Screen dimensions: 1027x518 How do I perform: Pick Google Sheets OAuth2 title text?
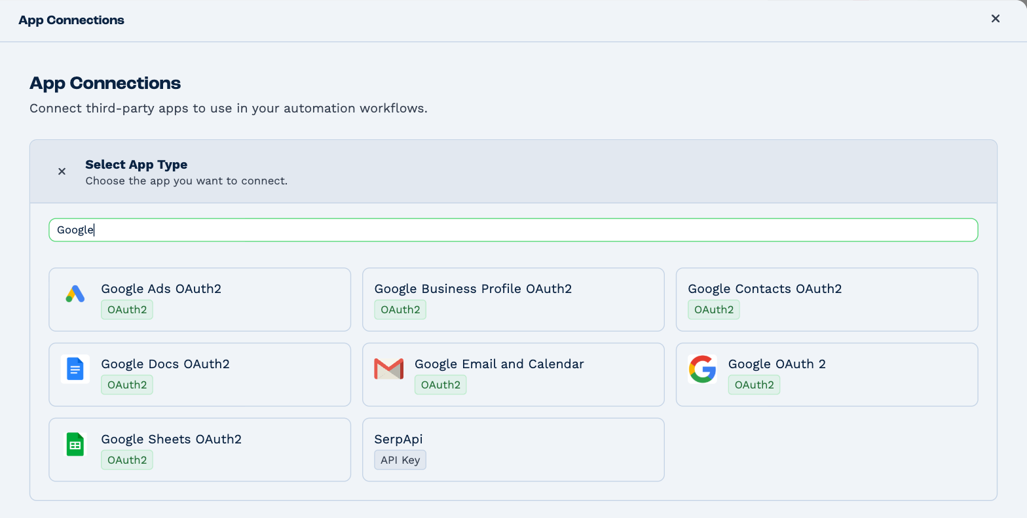[171, 439]
